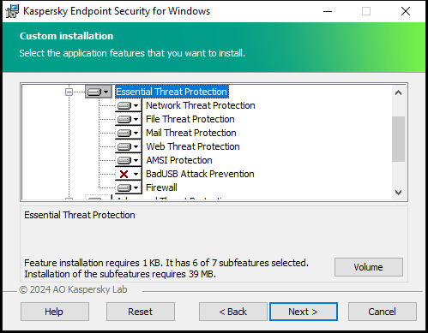Open install-state dropdown for Mail Threat Protection

[129, 133]
